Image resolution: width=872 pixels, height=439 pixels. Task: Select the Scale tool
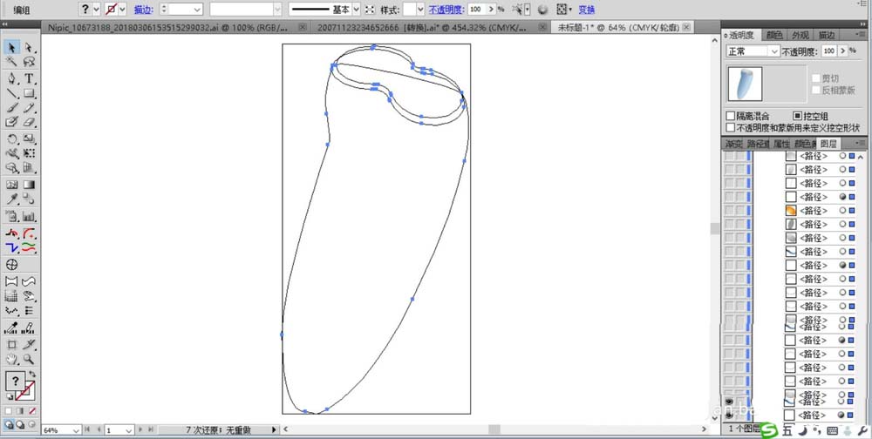(29, 138)
